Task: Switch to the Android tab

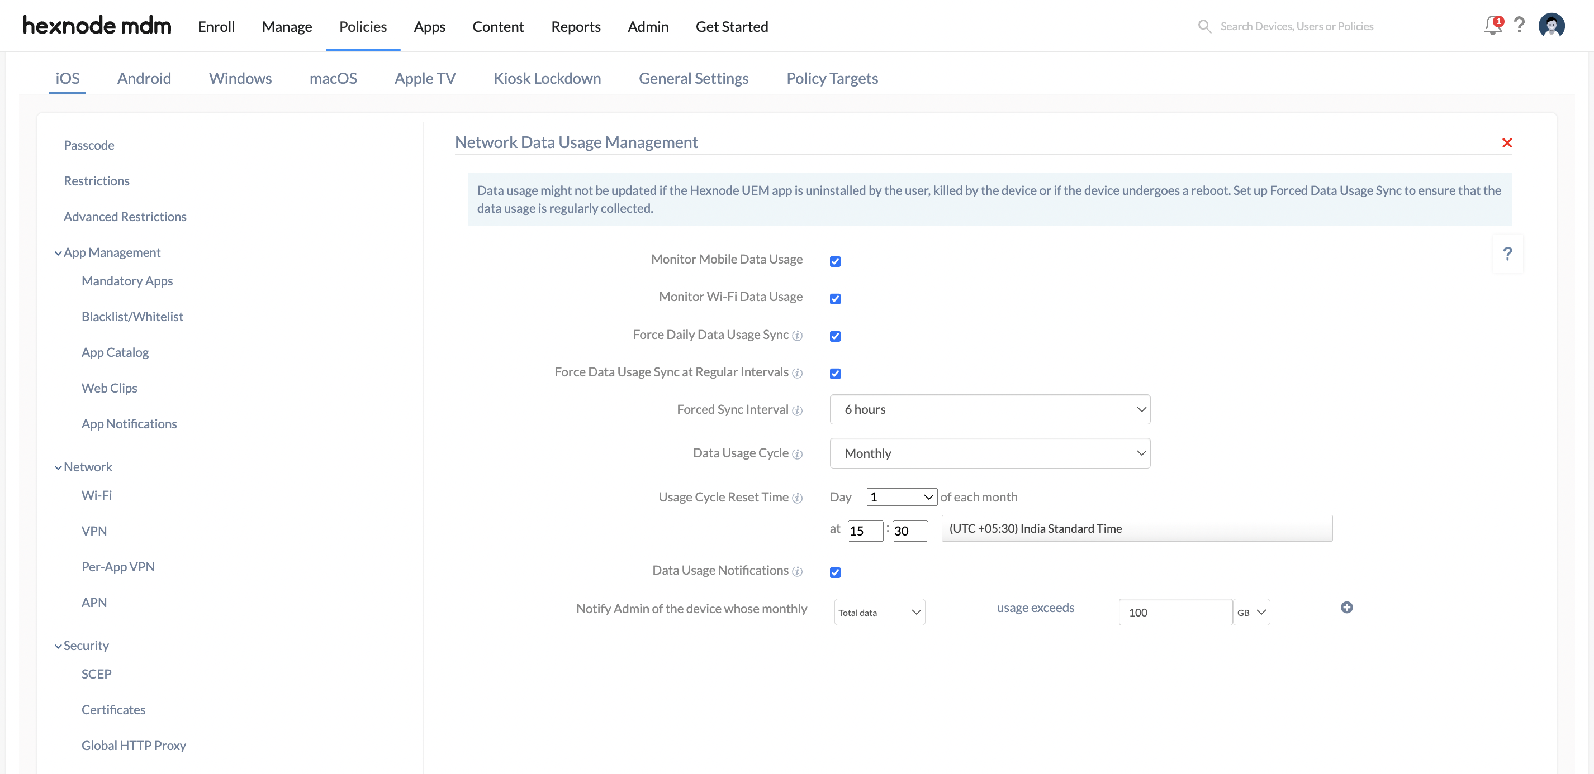Action: point(144,79)
